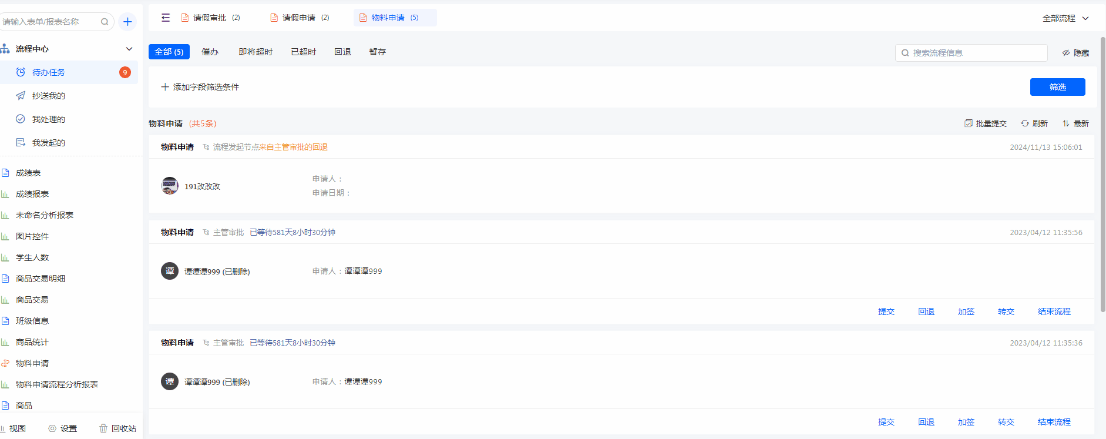Open the 回收站 recycle bin

(117, 428)
